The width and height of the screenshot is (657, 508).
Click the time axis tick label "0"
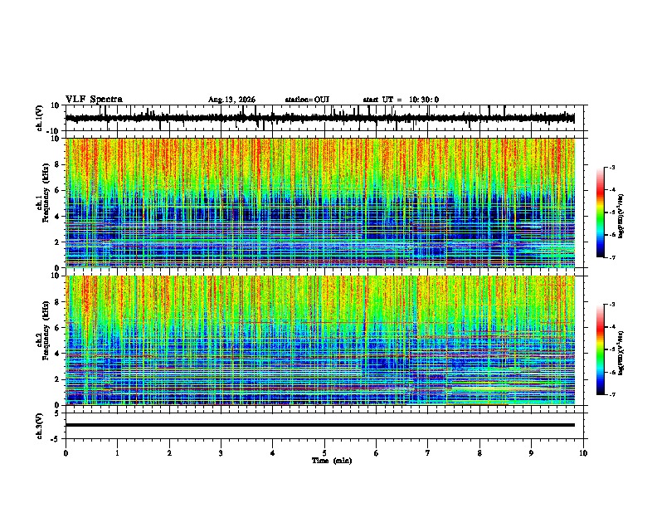pyautogui.click(x=66, y=453)
